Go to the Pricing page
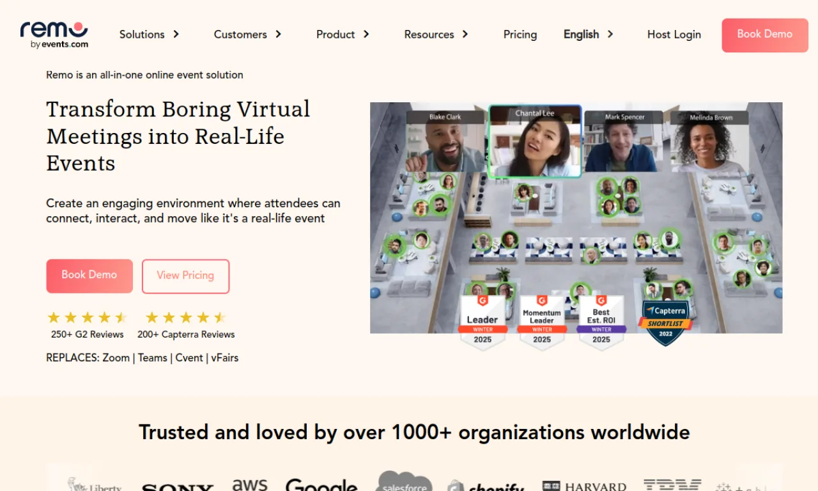 [x=520, y=35]
